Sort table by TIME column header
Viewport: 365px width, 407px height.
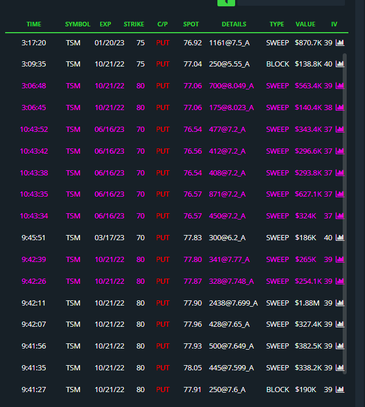(x=34, y=24)
